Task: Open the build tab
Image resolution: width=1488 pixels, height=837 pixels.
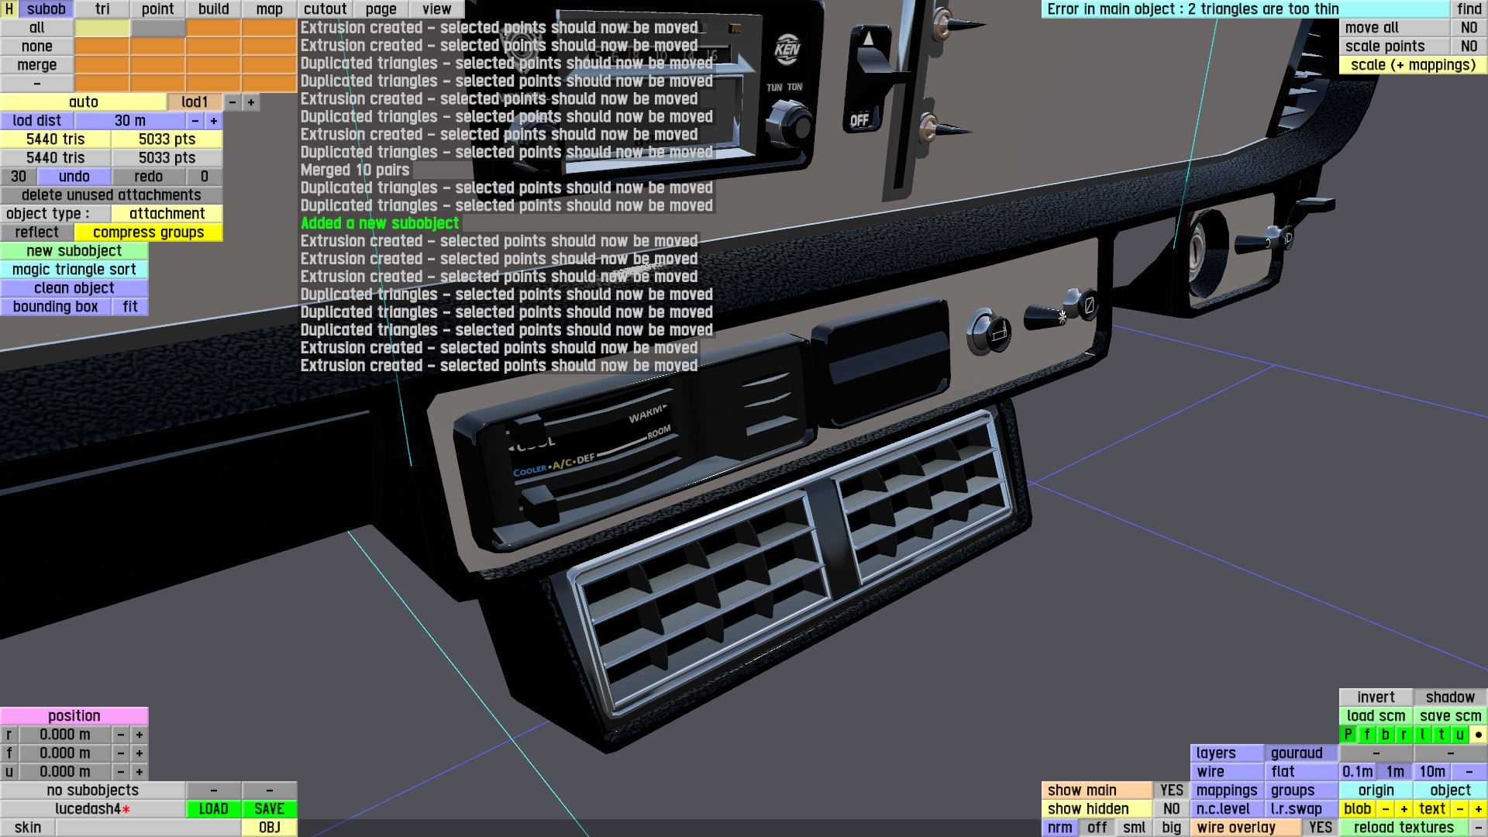Action: click(x=213, y=9)
